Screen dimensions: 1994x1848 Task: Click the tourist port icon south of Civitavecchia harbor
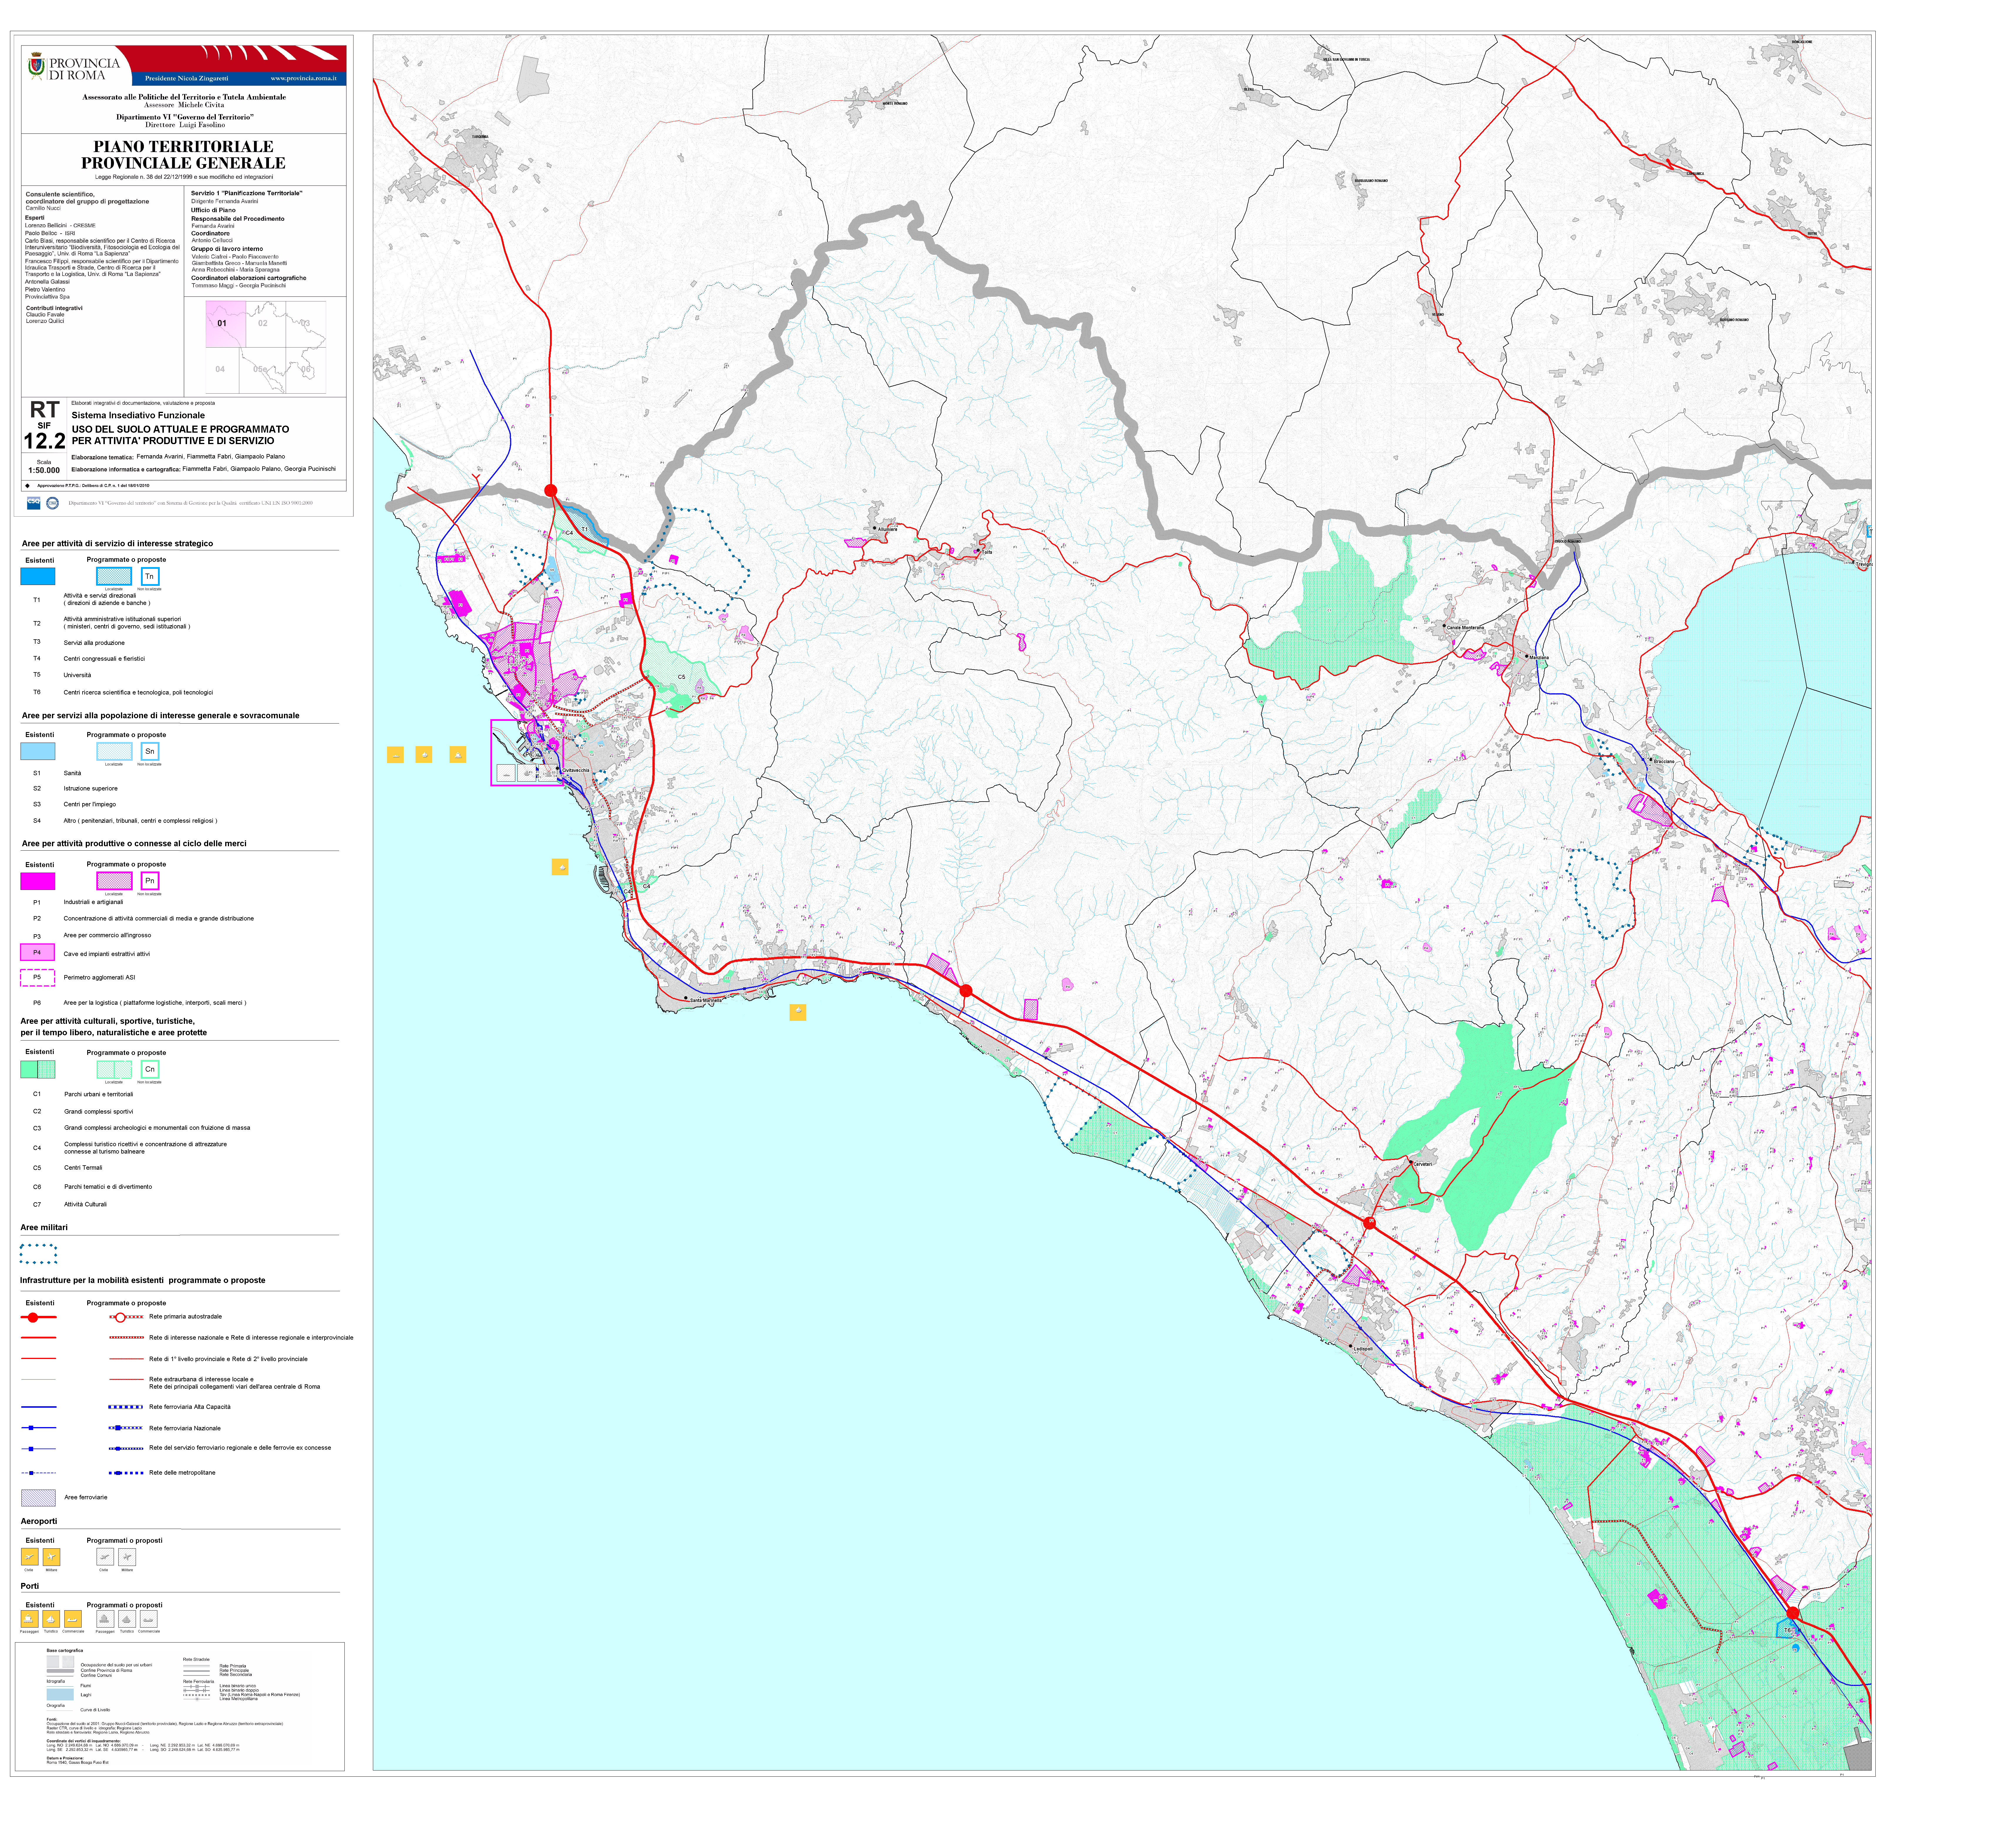(560, 867)
